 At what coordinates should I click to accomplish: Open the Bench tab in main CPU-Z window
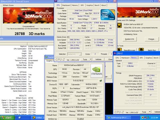[97, 5]
